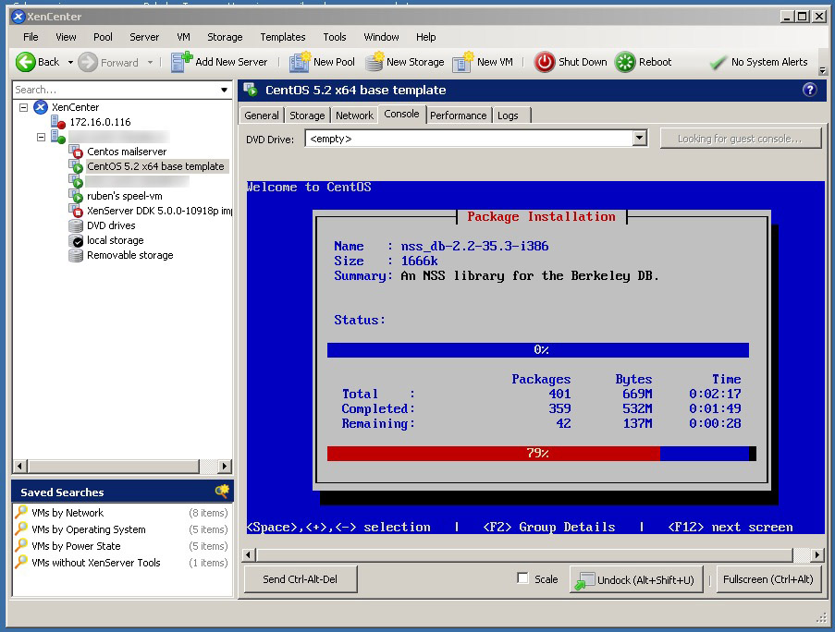Switch to the General tab
835x632 pixels.
(262, 115)
